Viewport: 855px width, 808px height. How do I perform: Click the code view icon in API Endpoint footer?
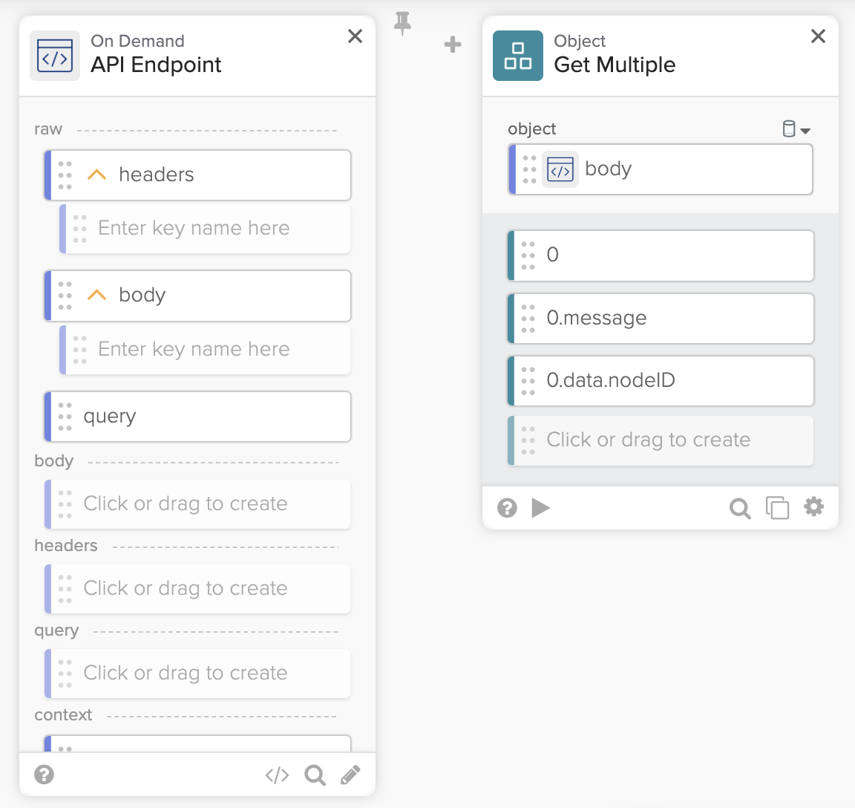277,775
